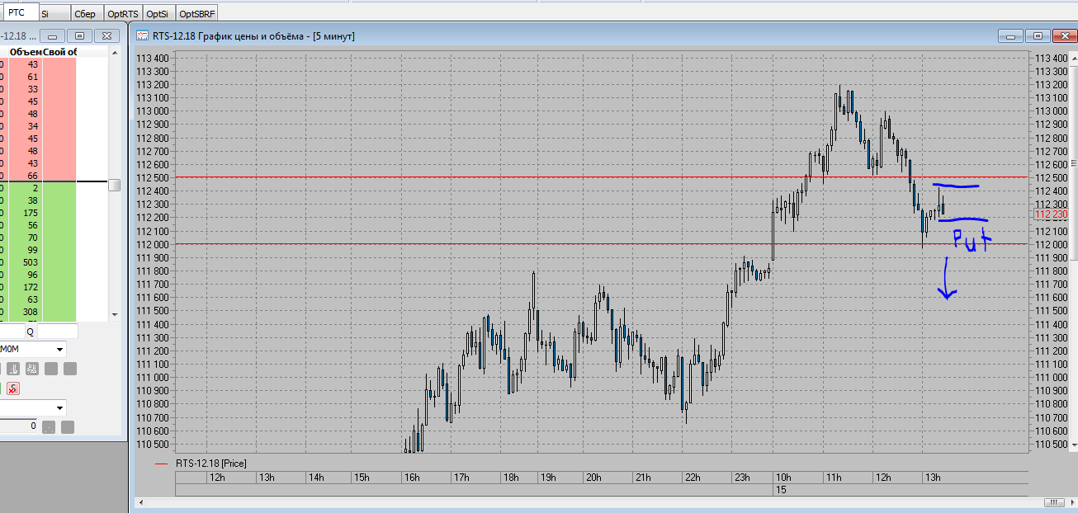Maximize the RTS-12.18 chart window

click(x=1038, y=35)
